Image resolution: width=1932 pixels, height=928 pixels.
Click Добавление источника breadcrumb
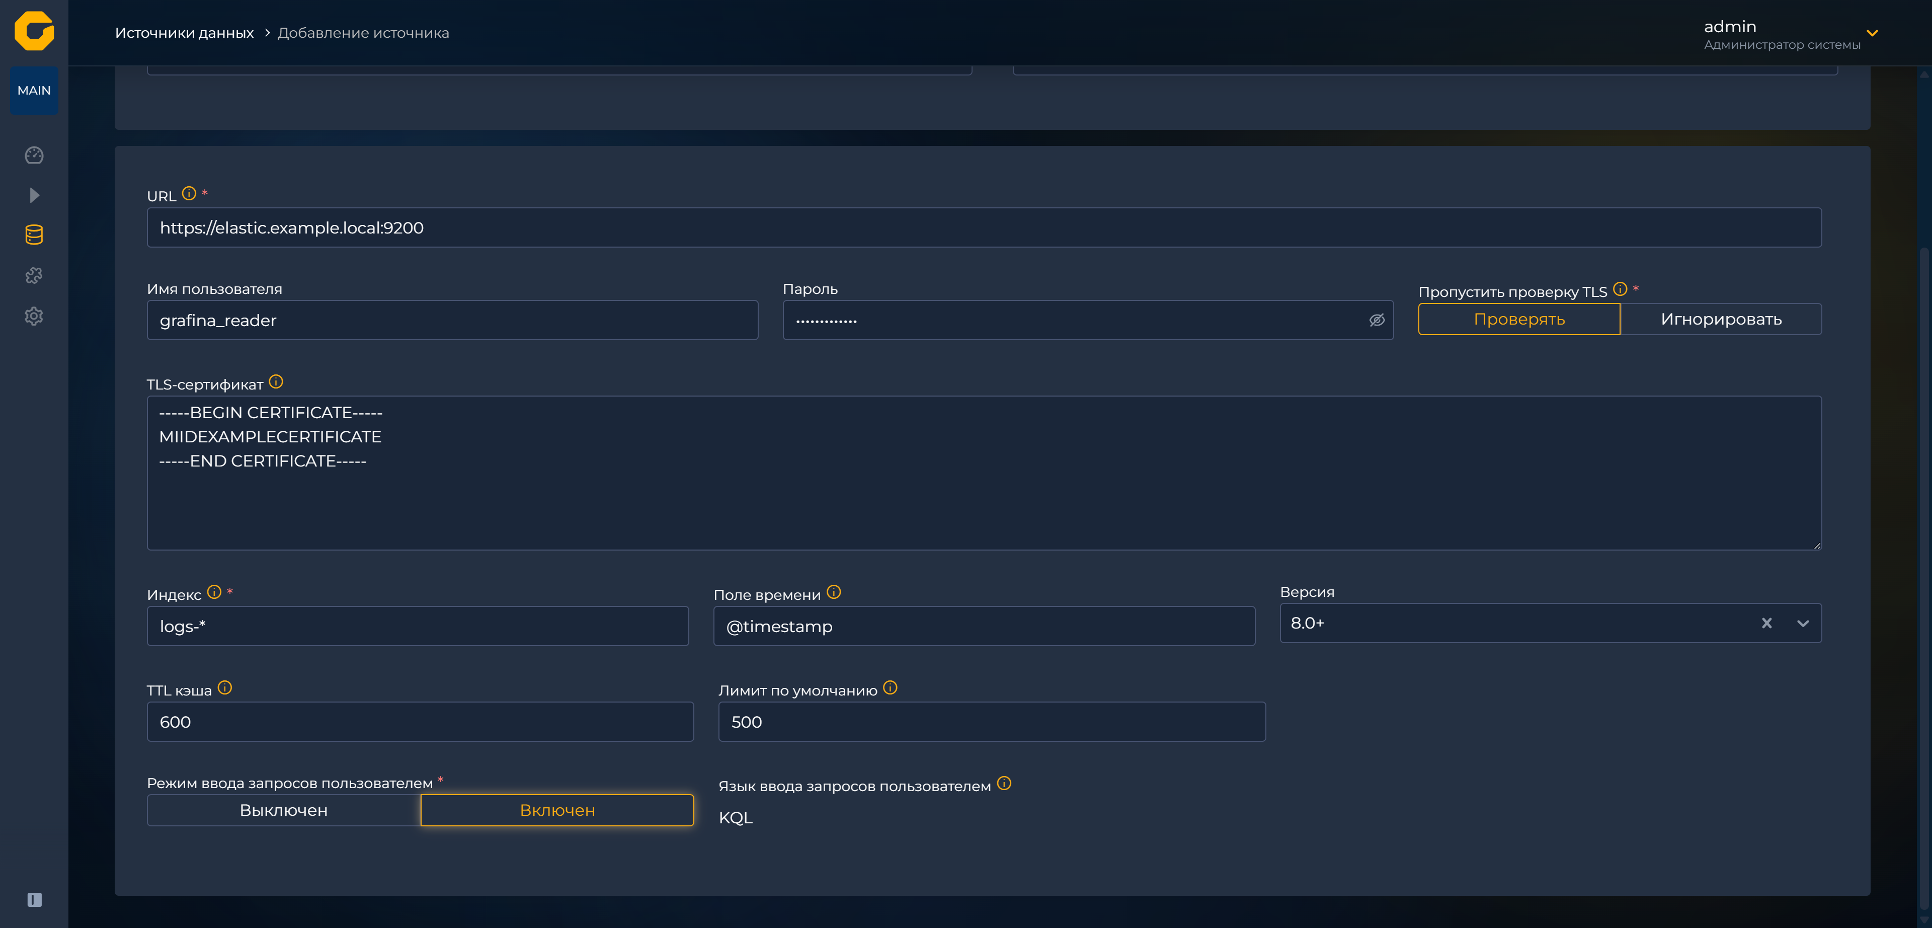coord(364,33)
